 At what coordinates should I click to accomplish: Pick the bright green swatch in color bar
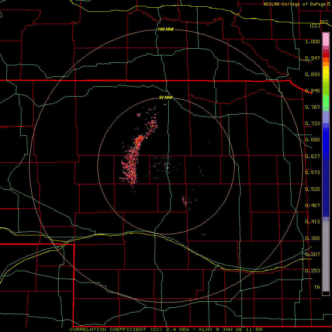click(326, 101)
